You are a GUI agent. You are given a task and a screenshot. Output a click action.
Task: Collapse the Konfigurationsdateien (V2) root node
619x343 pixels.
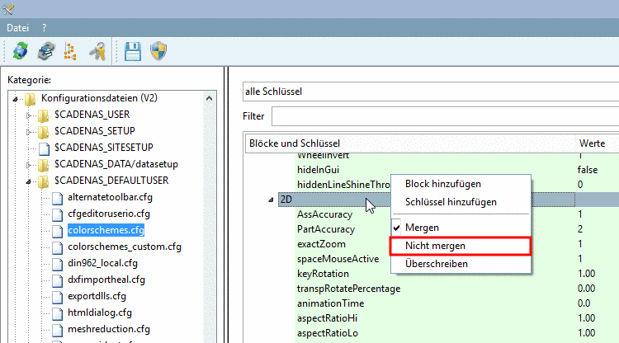pos(16,99)
